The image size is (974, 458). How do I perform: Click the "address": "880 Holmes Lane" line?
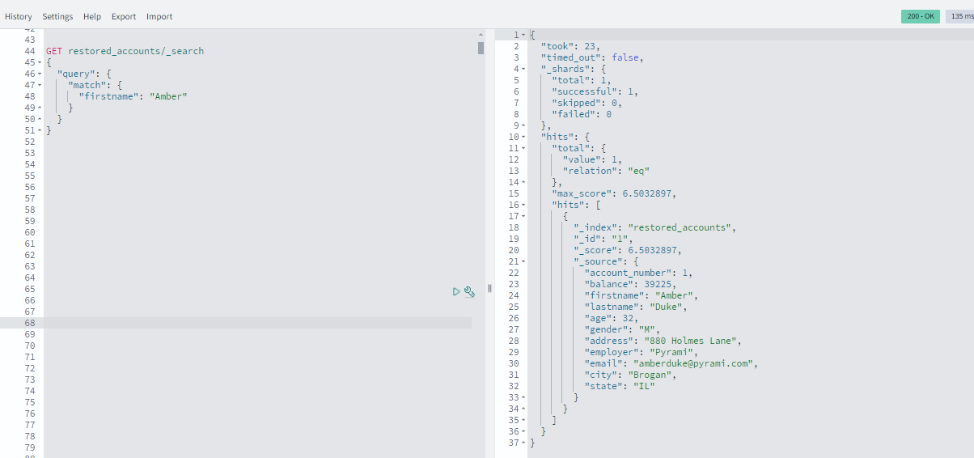pyautogui.click(x=663, y=341)
